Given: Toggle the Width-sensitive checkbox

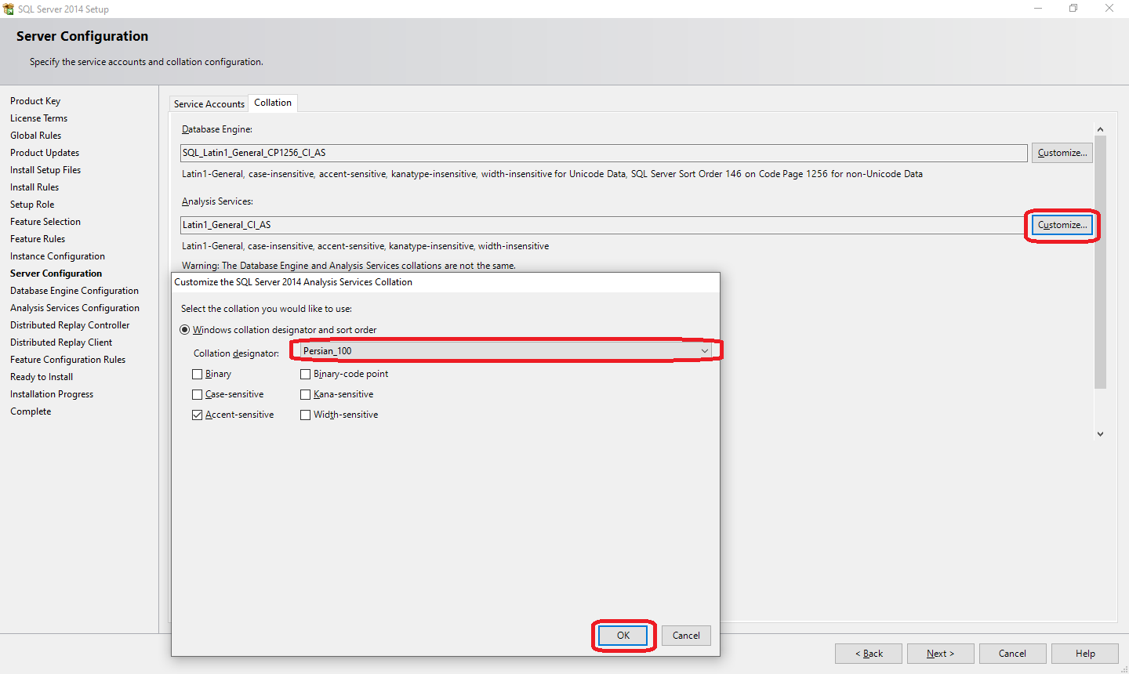Looking at the screenshot, I should [306, 415].
